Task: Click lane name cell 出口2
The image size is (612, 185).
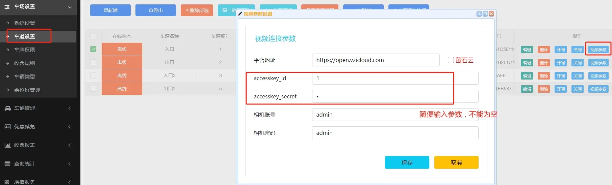Action: coord(170,89)
